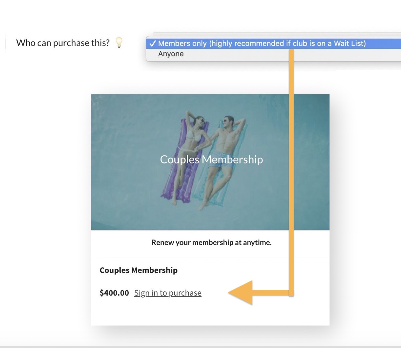The height and width of the screenshot is (348, 401).
Task: Click the orange arrow head pointer
Action: tap(241, 293)
